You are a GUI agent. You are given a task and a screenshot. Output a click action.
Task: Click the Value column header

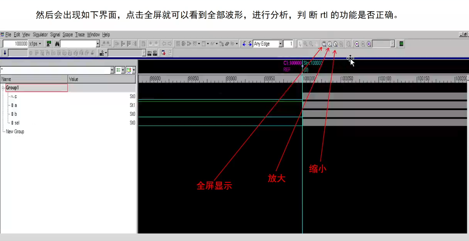click(x=102, y=79)
